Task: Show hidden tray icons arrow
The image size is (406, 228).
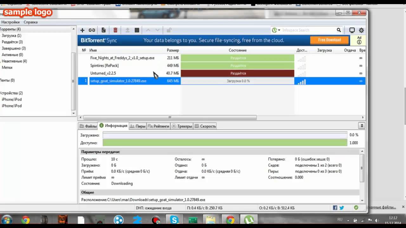Action: (348, 220)
